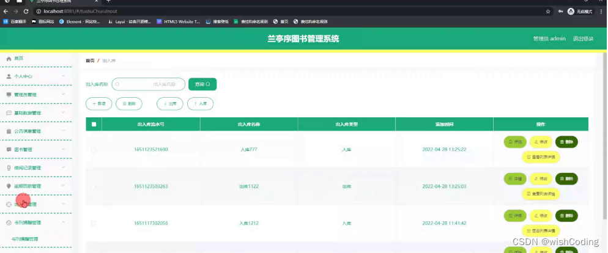
Task: Click the 退出登录 logout link
Action: [583, 38]
